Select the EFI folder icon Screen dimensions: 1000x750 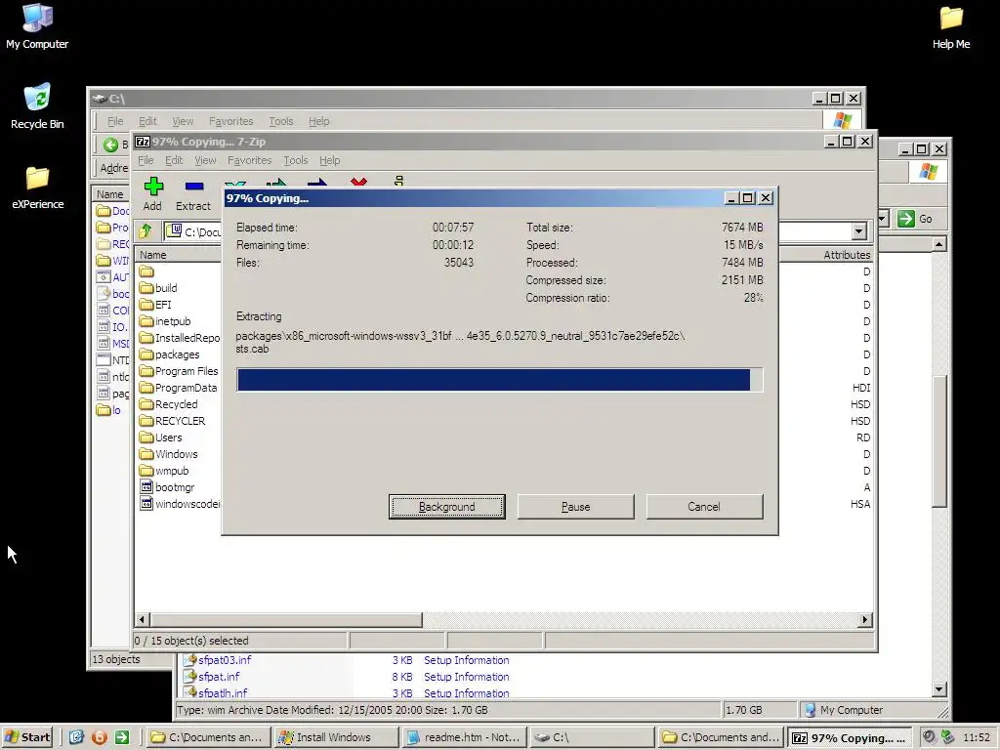click(x=146, y=305)
